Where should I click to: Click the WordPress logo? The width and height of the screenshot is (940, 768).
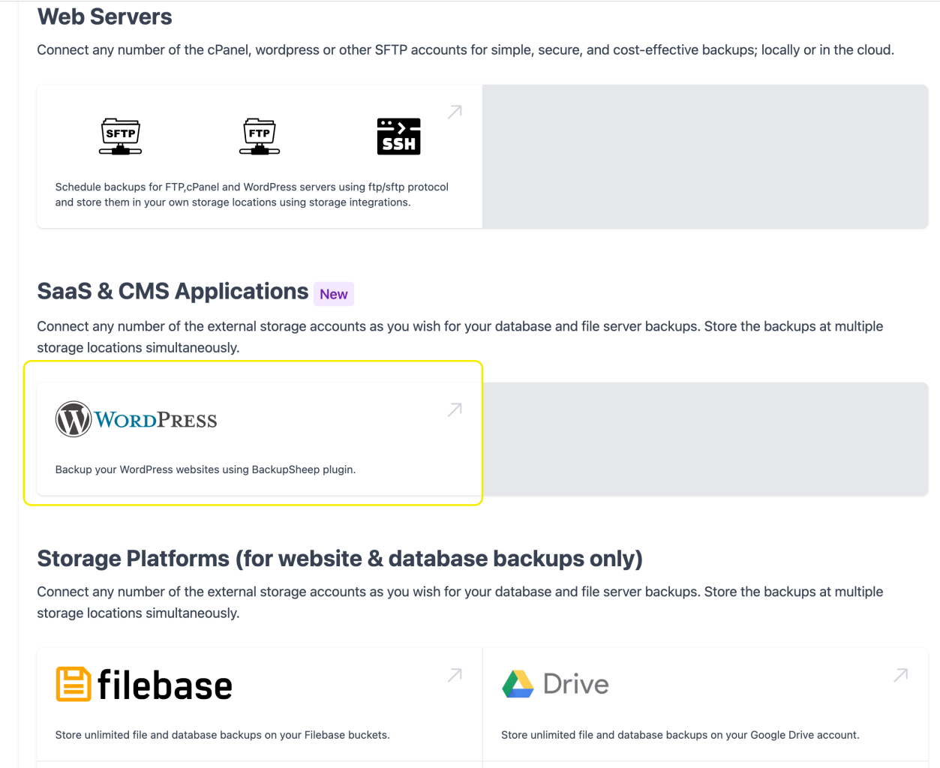coord(136,419)
